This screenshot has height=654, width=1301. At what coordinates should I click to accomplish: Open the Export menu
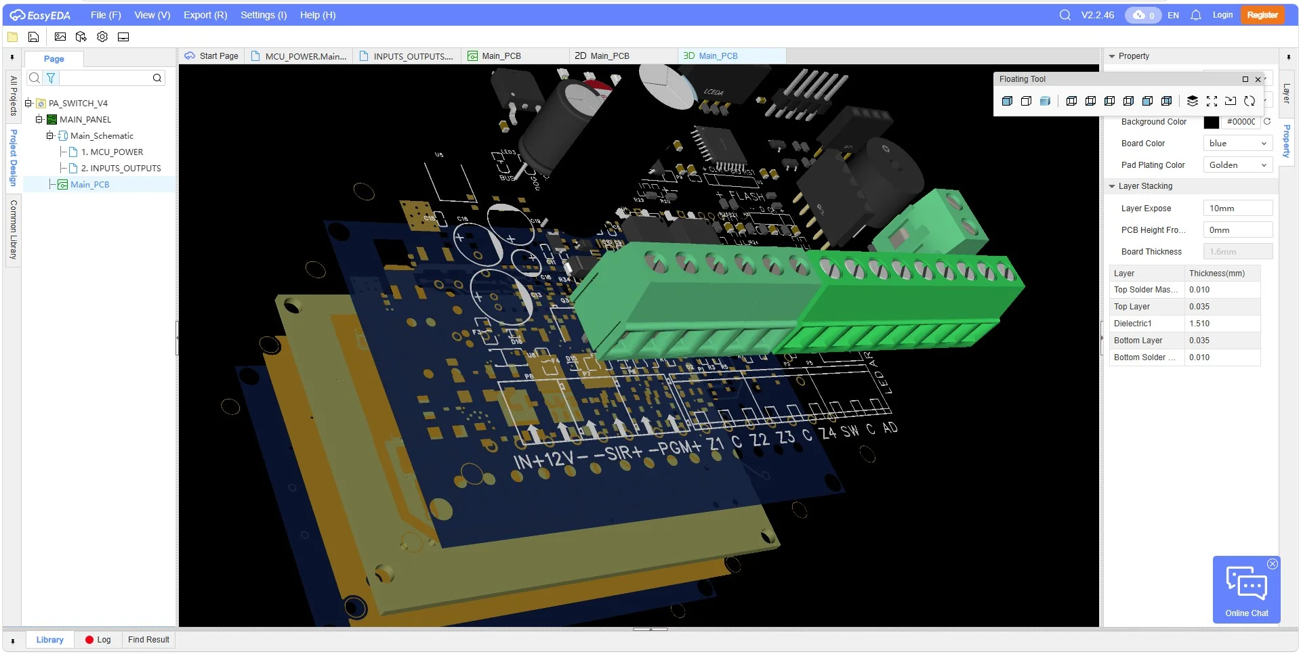pos(204,14)
